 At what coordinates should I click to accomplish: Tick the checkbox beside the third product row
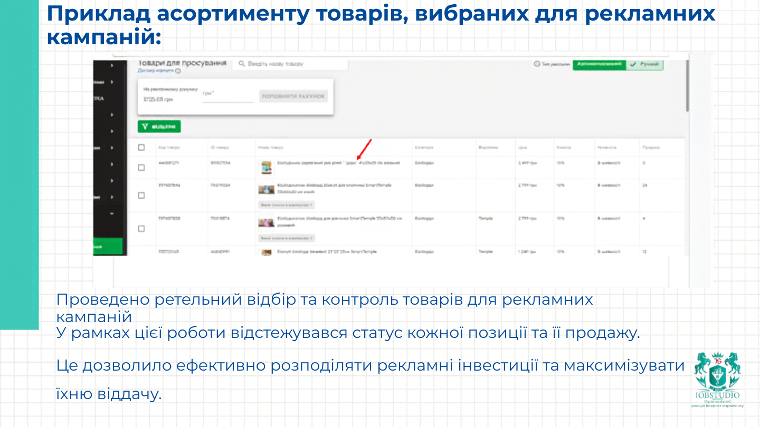(x=141, y=229)
